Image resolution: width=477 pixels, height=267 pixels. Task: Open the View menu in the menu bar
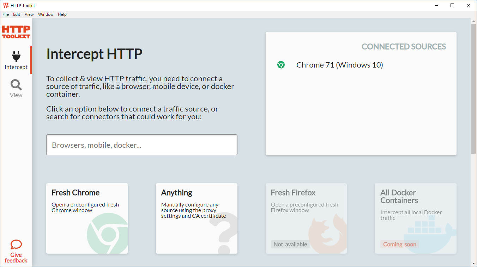point(29,14)
